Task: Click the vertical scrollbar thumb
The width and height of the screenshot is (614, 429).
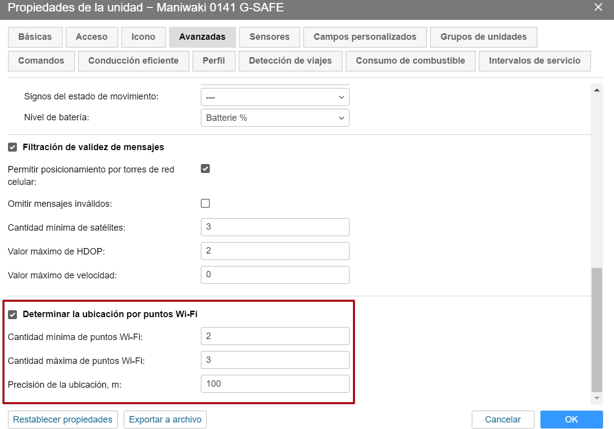Action: (x=597, y=330)
